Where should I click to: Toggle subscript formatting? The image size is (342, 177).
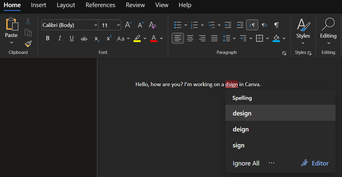[x=97, y=38]
